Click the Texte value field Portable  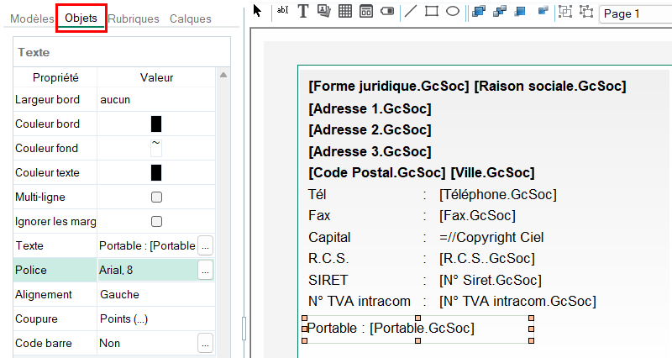pyautogui.click(x=148, y=245)
